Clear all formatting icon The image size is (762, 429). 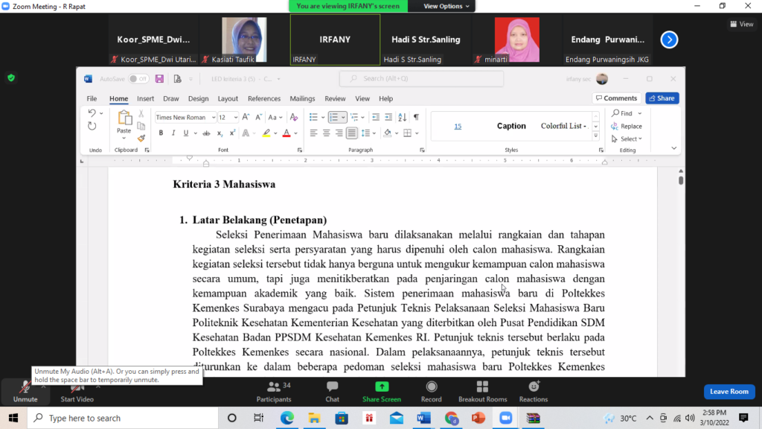pyautogui.click(x=293, y=117)
